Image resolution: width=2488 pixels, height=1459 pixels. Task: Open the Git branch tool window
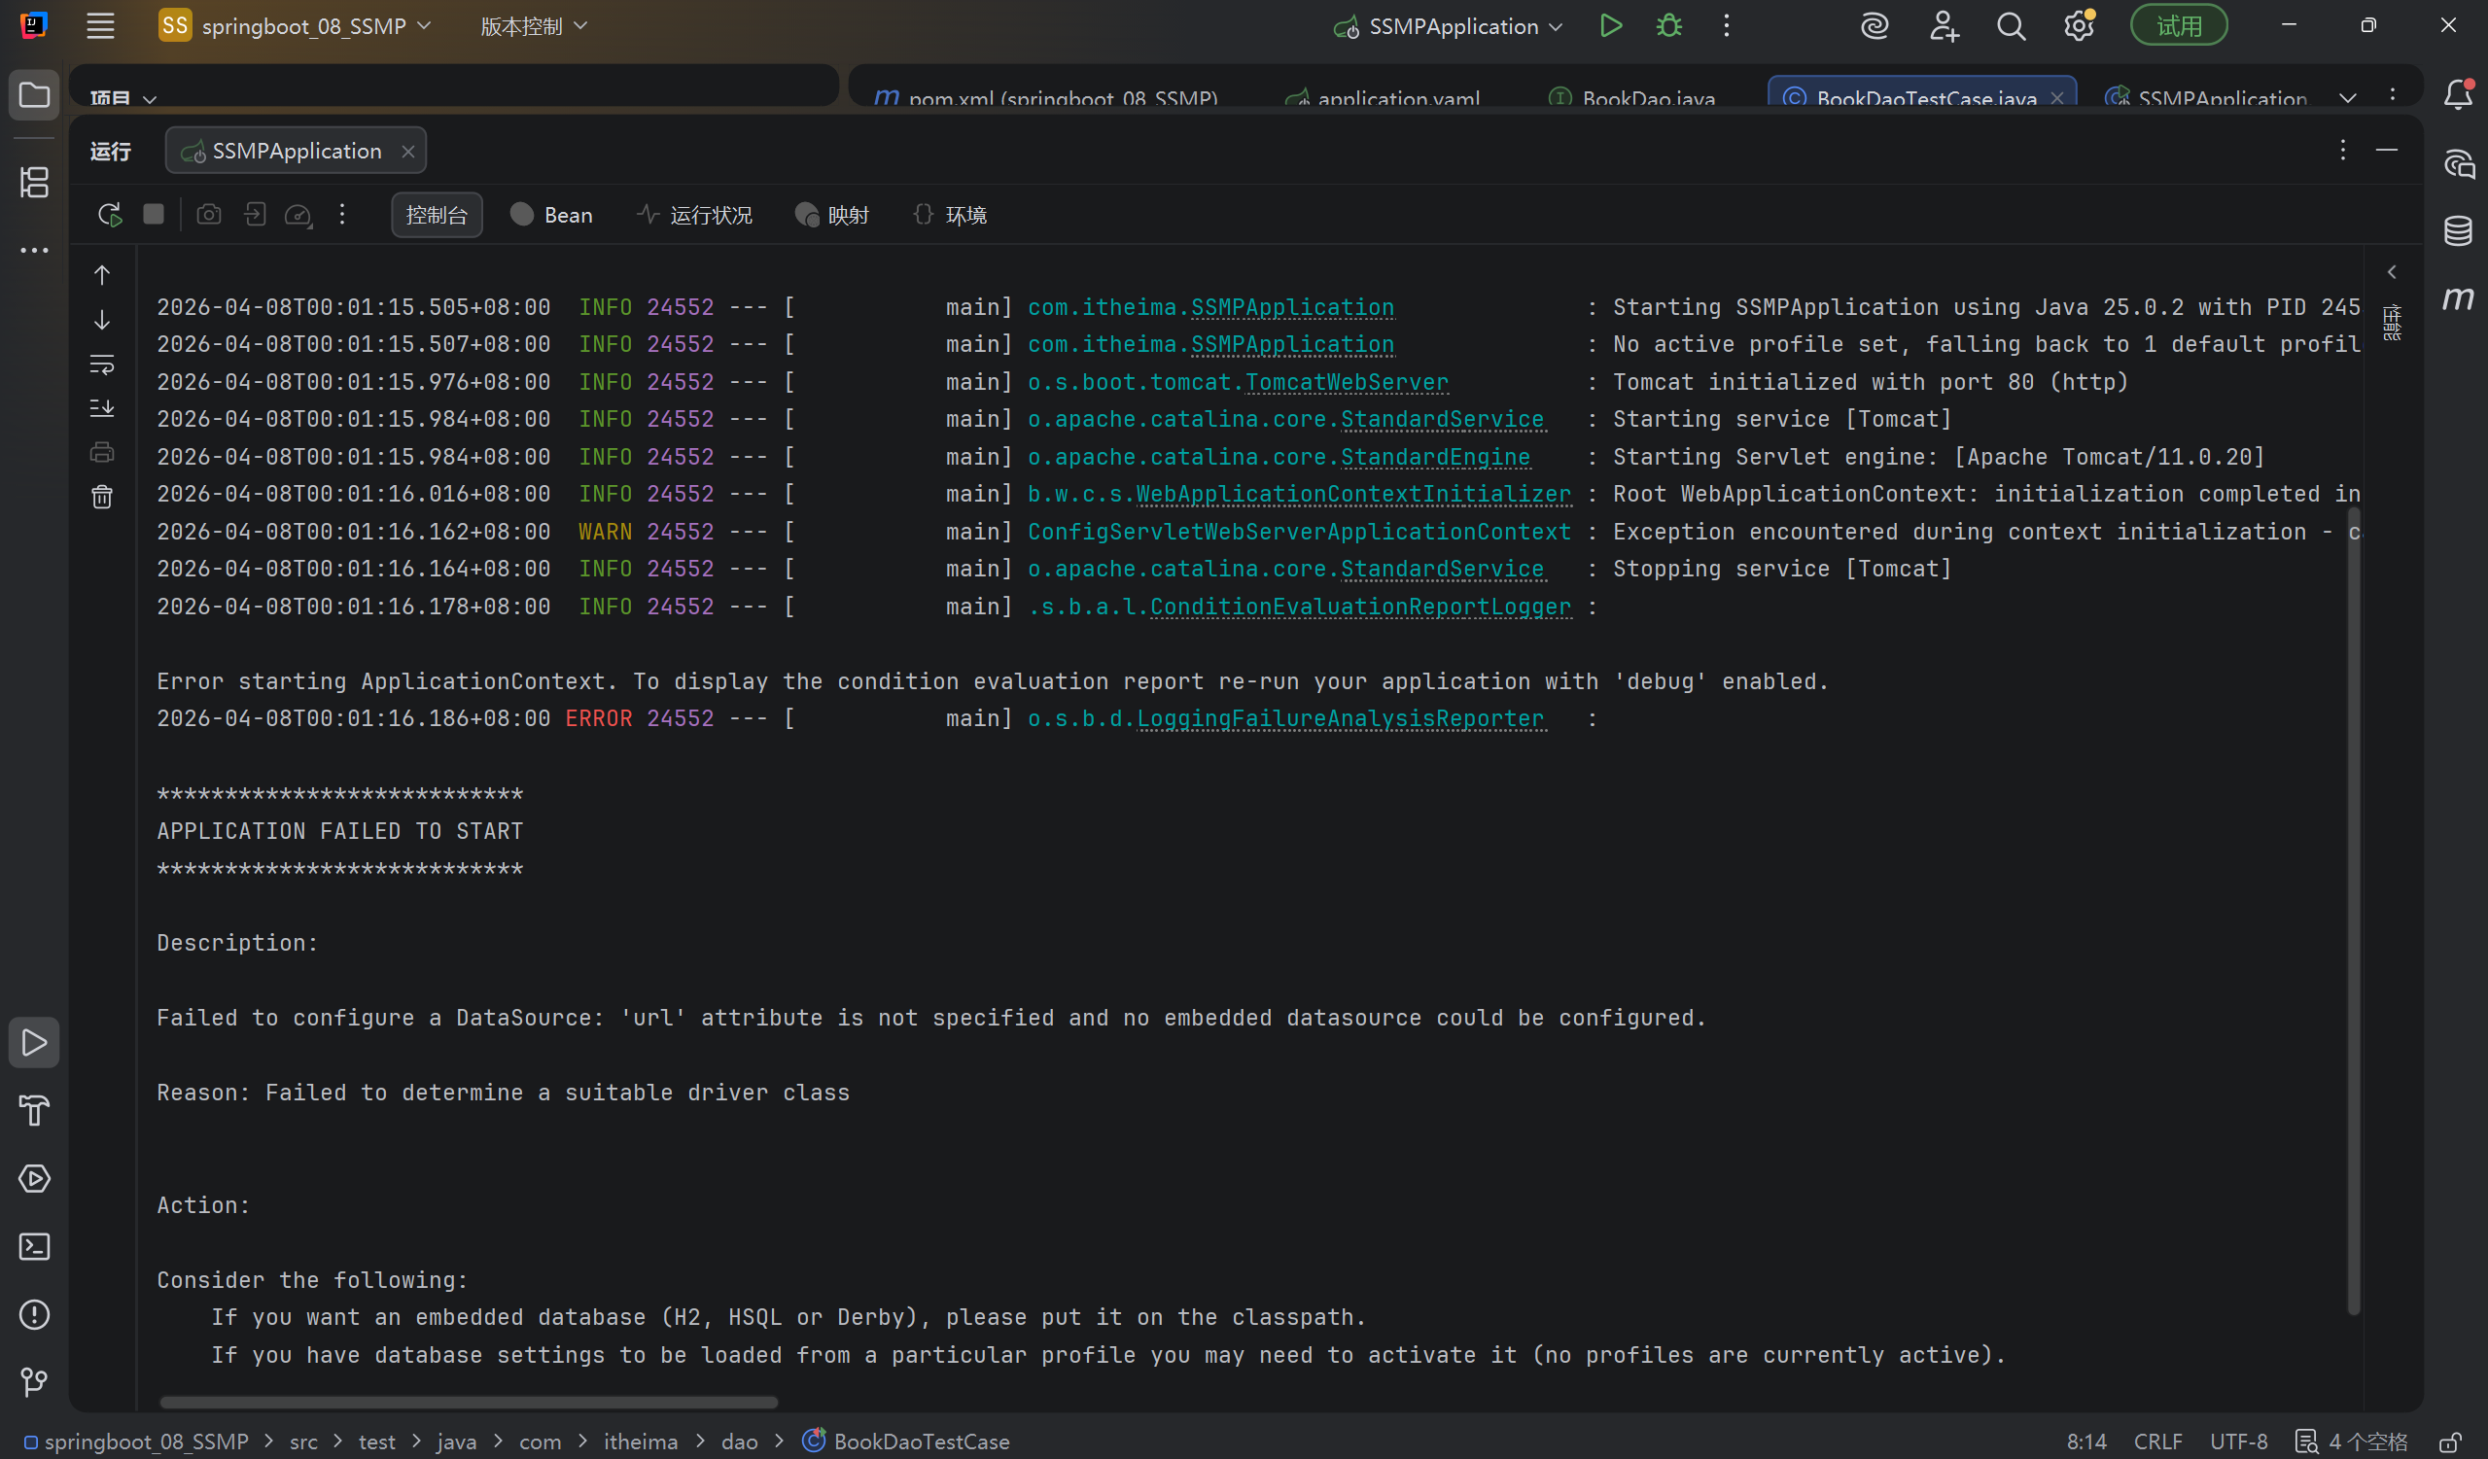pyautogui.click(x=35, y=1382)
